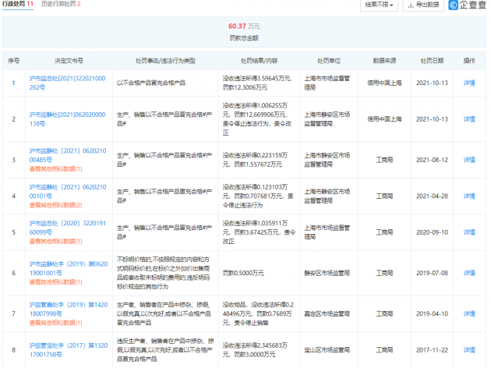Click the 企查查 logo icon
The image size is (491, 368).
(453, 5)
